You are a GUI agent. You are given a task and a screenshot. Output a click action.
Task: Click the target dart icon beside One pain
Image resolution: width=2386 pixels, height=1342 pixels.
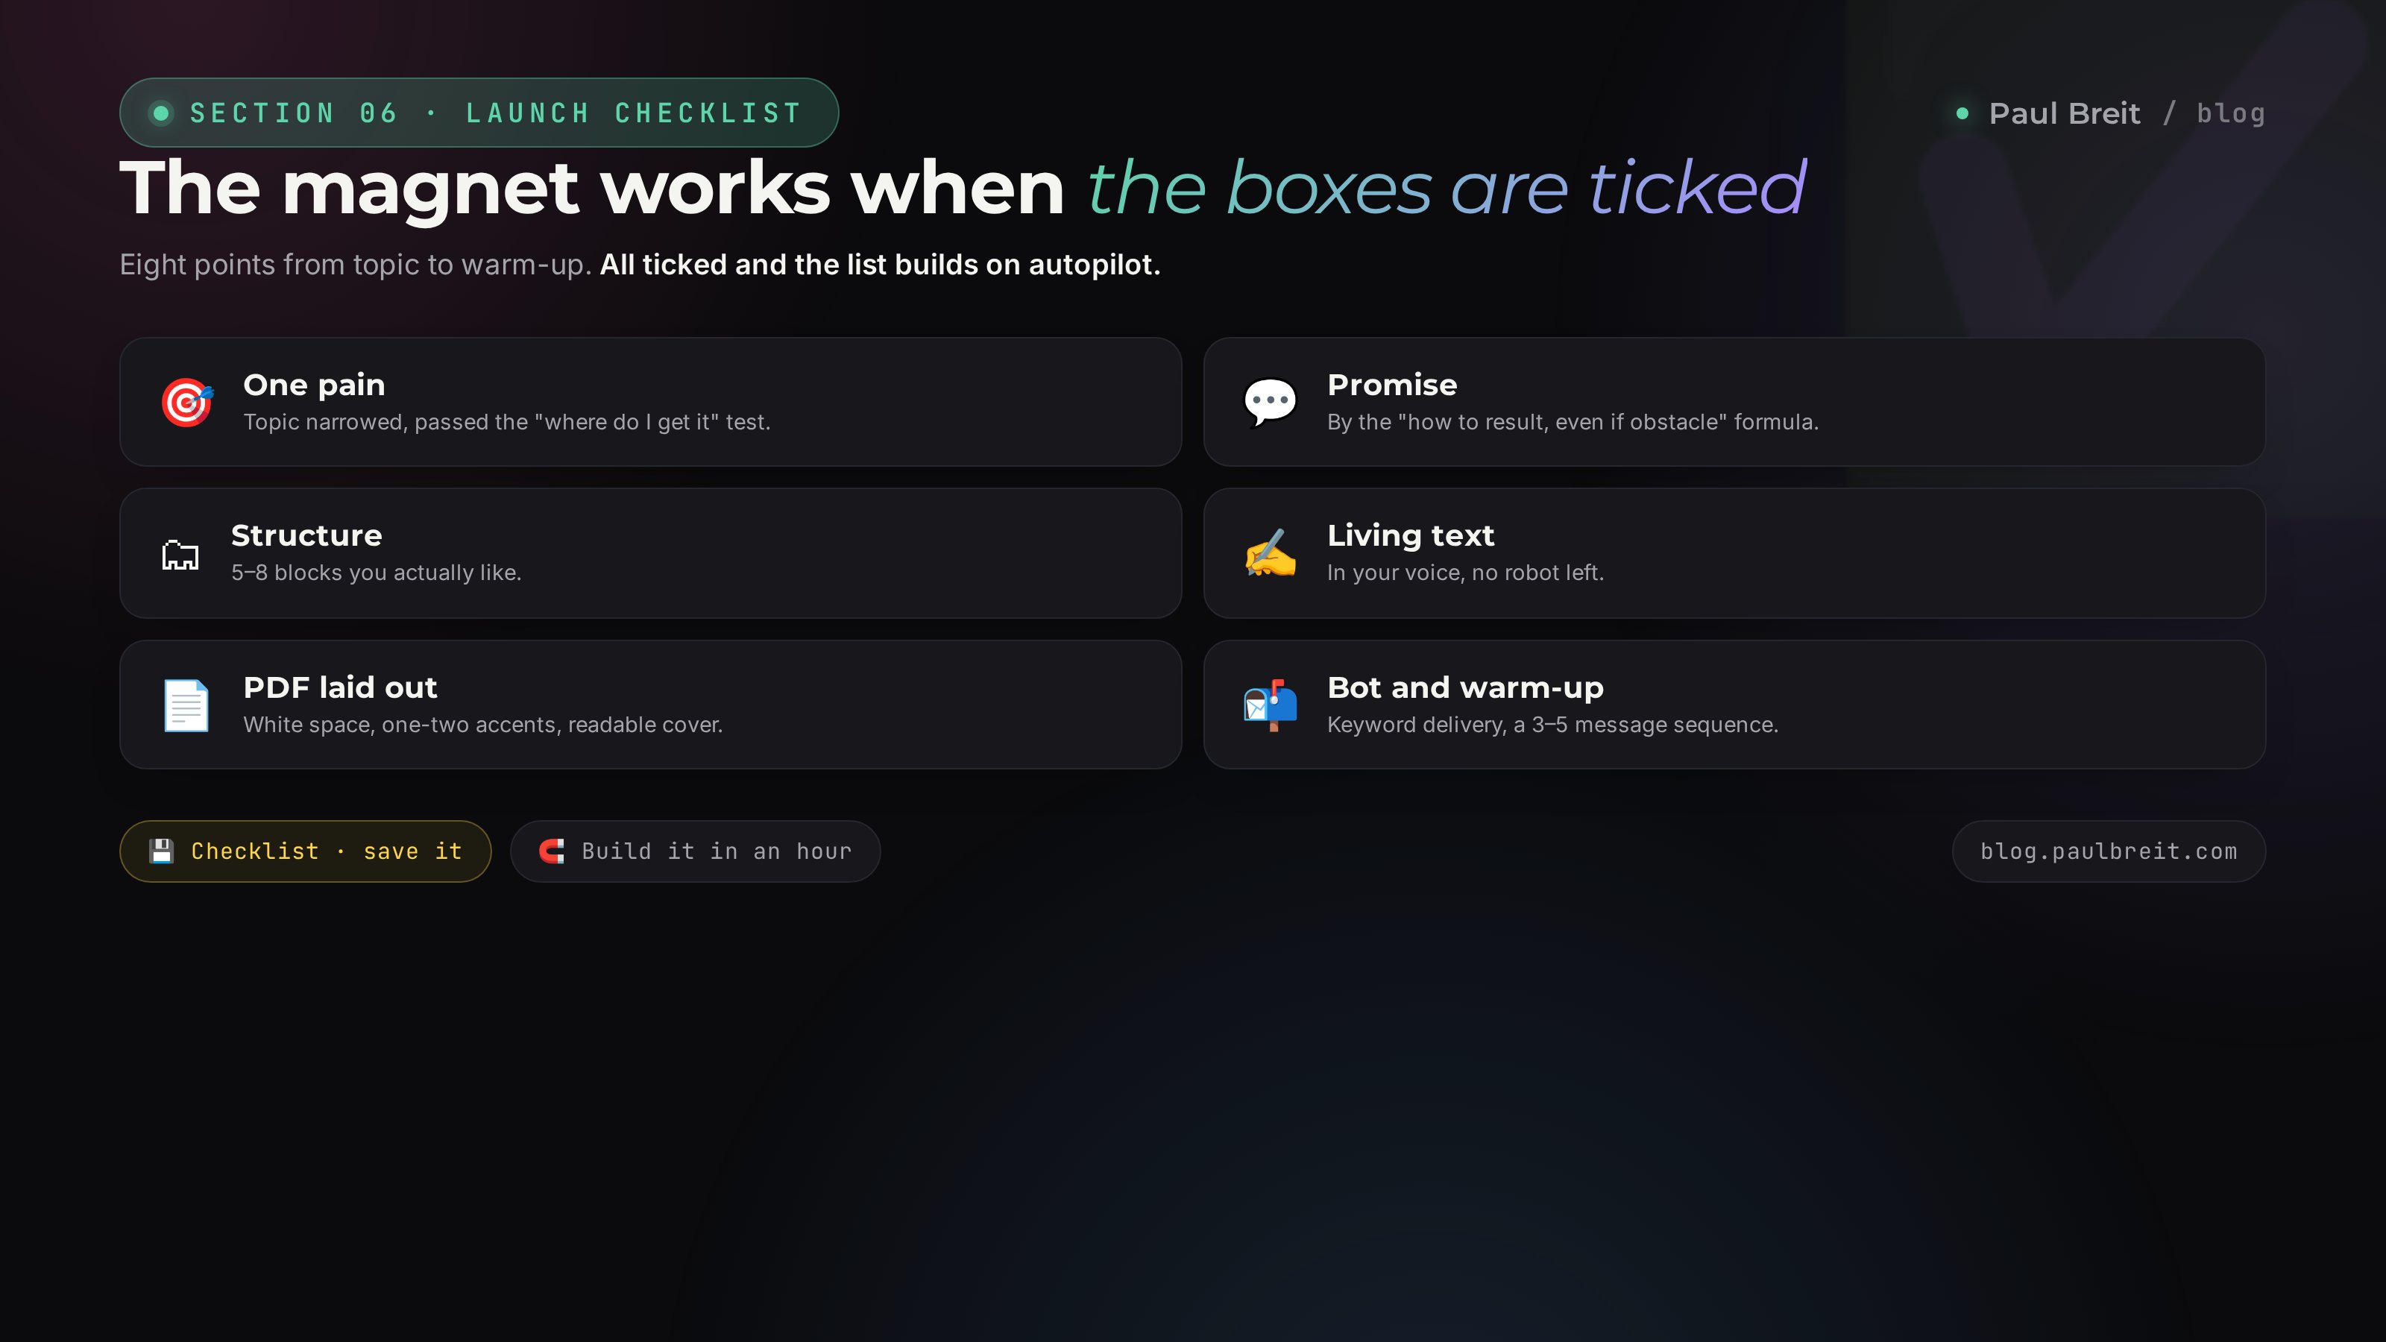187,402
